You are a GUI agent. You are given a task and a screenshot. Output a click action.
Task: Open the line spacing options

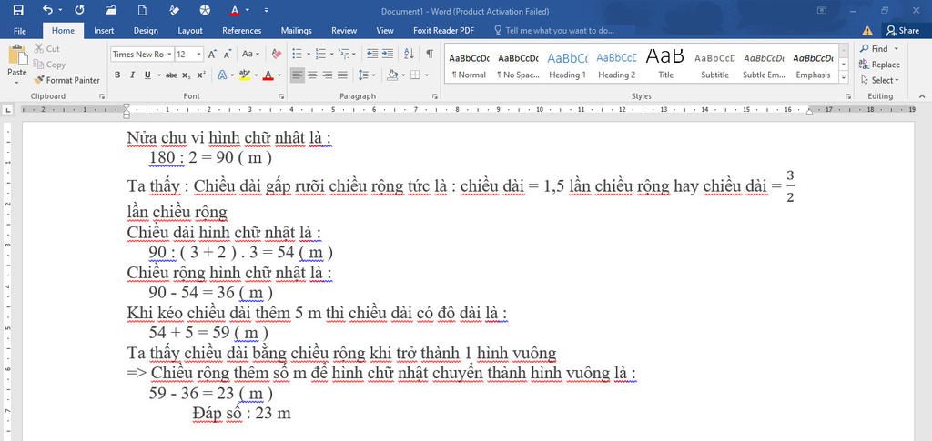coord(367,75)
